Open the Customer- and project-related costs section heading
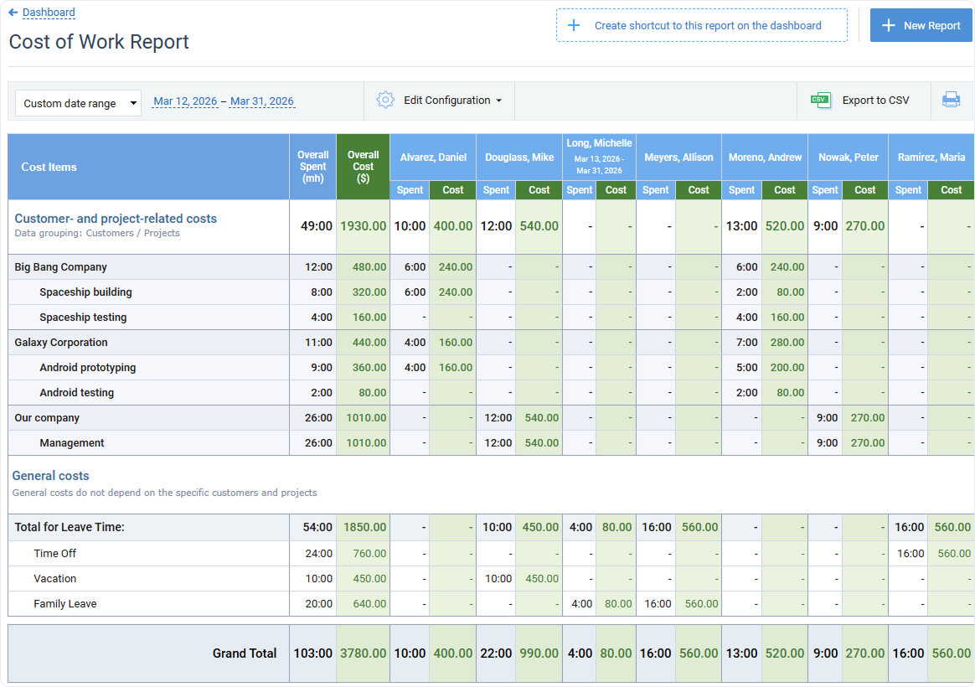 (x=116, y=218)
